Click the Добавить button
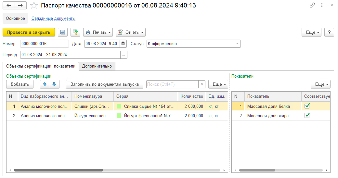This screenshot has height=178, width=338. [x=20, y=84]
